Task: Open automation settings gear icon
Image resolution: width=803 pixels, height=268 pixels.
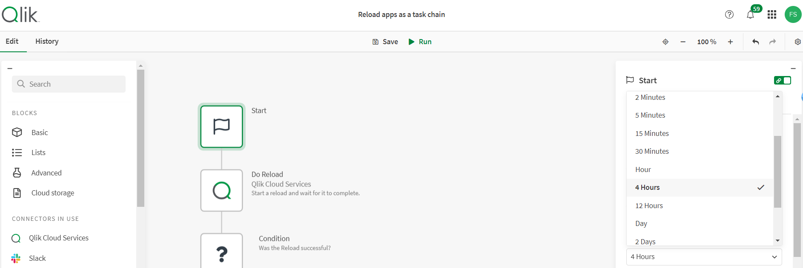Action: [797, 42]
